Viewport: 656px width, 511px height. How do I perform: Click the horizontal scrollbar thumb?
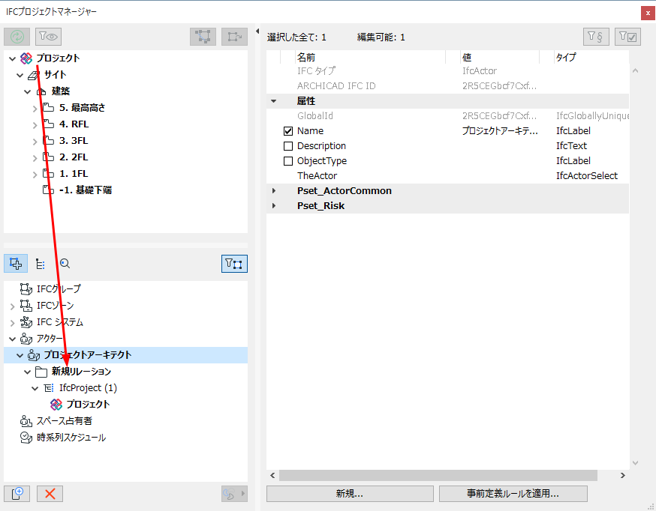coord(438,475)
